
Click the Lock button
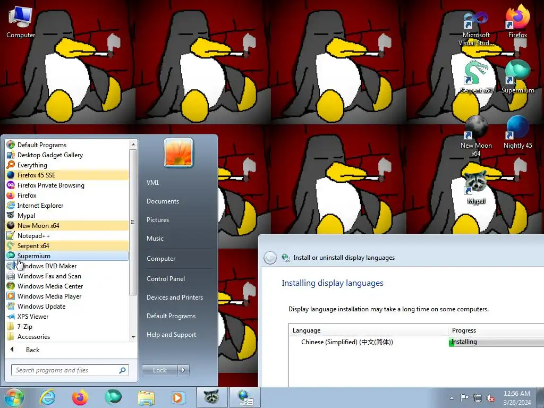coord(159,370)
